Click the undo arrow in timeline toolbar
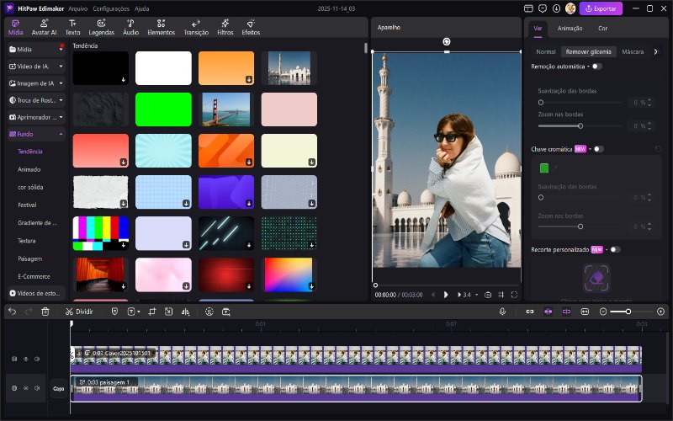 [x=13, y=312]
